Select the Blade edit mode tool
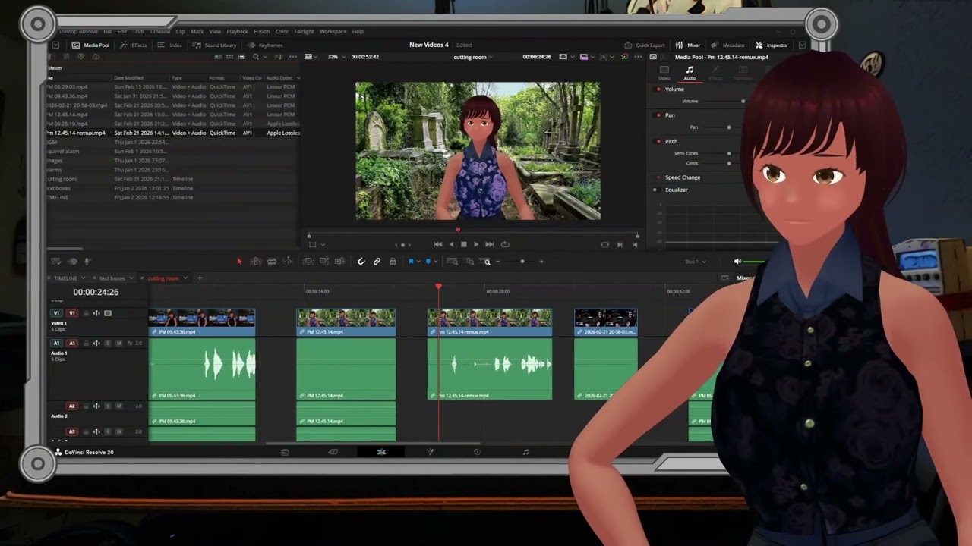The width and height of the screenshot is (972, 546). [272, 262]
